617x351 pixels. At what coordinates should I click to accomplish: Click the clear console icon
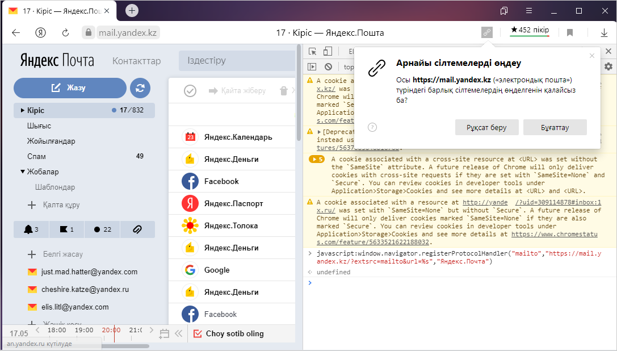328,66
